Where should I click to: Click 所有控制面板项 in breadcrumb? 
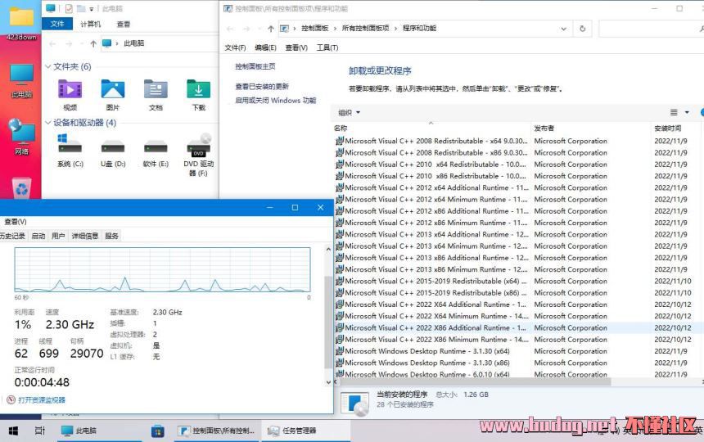(x=365, y=28)
